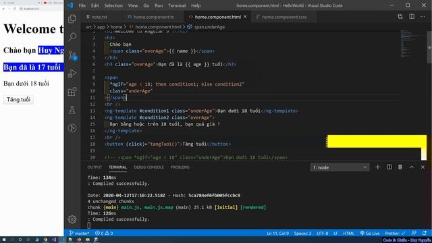Open the View menu
The width and height of the screenshot is (432, 243).
point(133,5)
